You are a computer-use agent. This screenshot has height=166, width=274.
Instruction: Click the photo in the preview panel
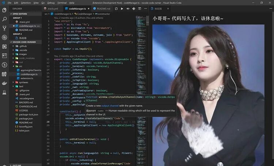208,95
